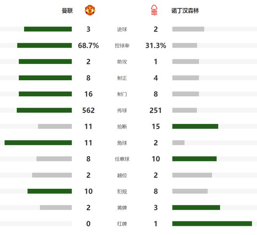Image resolution: width=257 pixels, height=235 pixels.
Task: Click Manchester United's 68.7% possession value
Action: pos(88,46)
